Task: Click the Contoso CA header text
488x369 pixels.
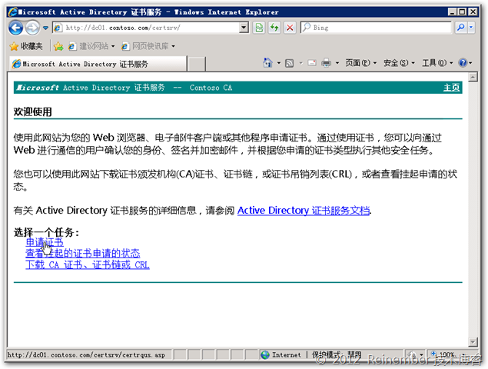Action: [x=211, y=88]
